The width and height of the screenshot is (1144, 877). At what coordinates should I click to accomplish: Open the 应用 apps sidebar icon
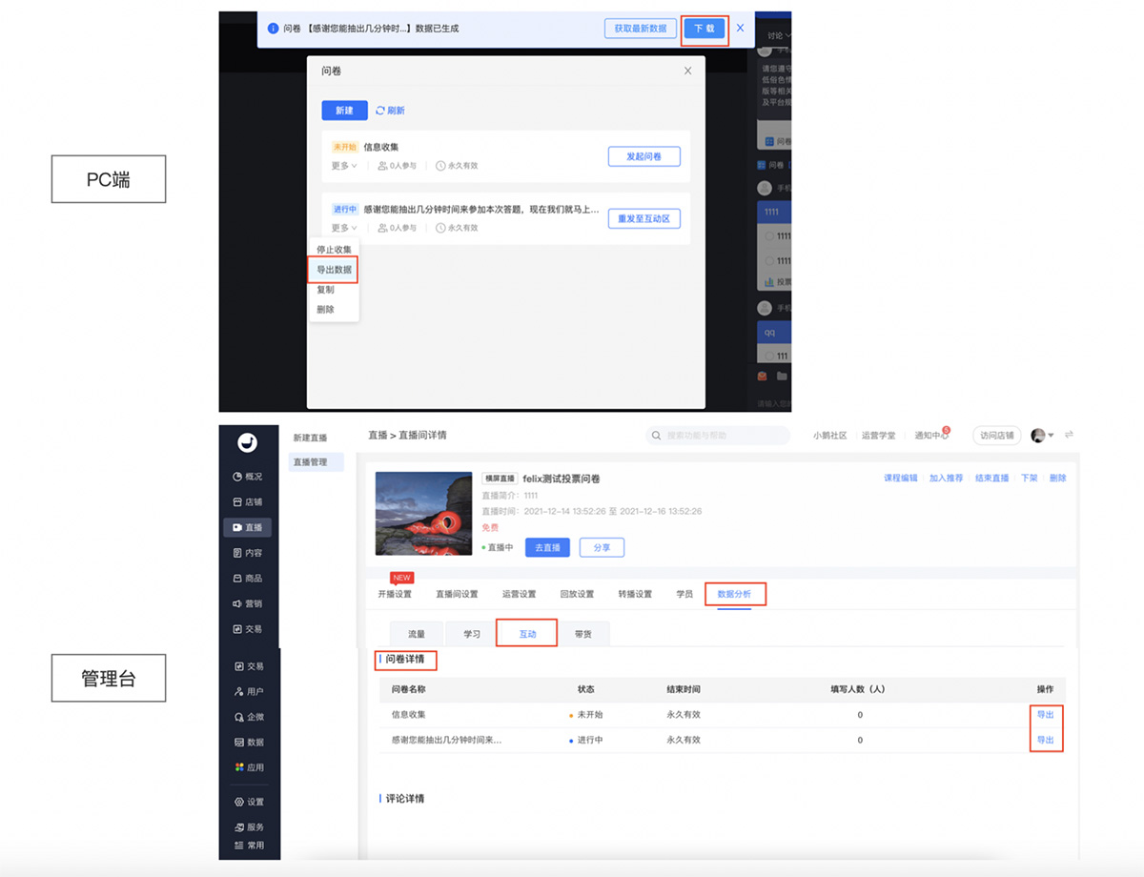coord(238,767)
